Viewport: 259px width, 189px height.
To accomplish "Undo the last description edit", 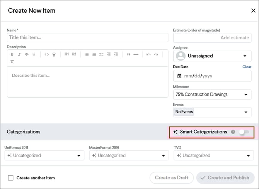I will [x=148, y=54].
